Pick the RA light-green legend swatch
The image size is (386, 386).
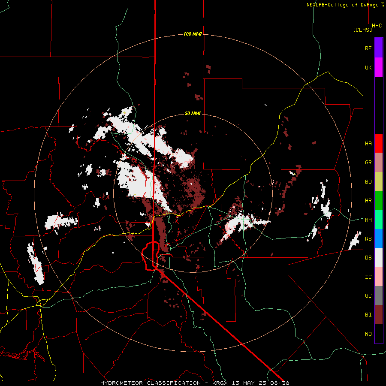[x=379, y=220]
